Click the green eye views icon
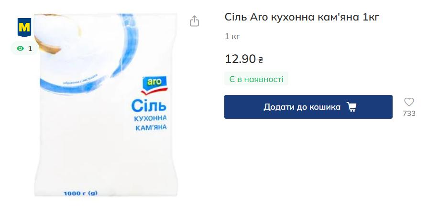 point(20,49)
